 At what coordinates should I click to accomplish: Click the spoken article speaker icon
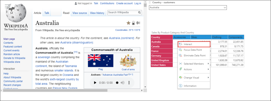[x=138, y=23]
